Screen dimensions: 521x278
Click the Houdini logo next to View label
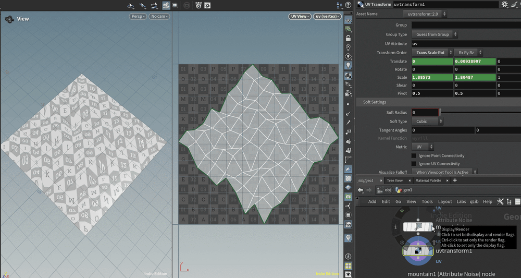[9, 19]
